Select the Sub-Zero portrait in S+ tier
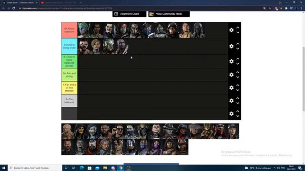The width and height of the screenshot is (305, 171). [147, 30]
